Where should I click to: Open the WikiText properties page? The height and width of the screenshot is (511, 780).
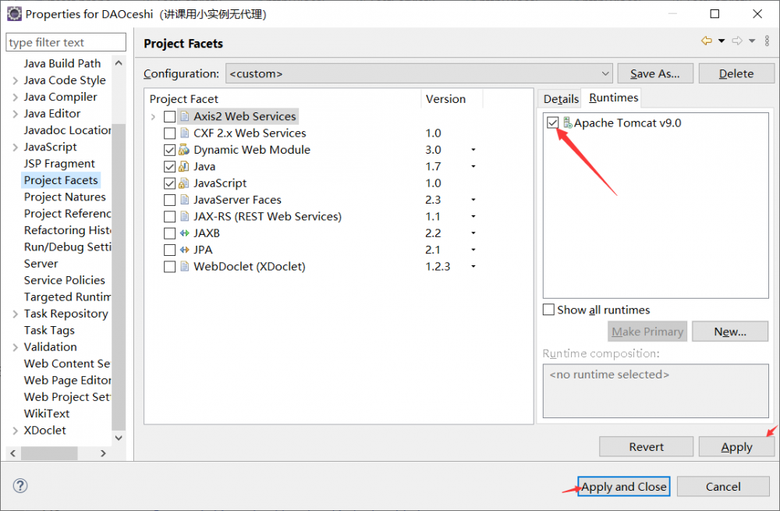(47, 413)
